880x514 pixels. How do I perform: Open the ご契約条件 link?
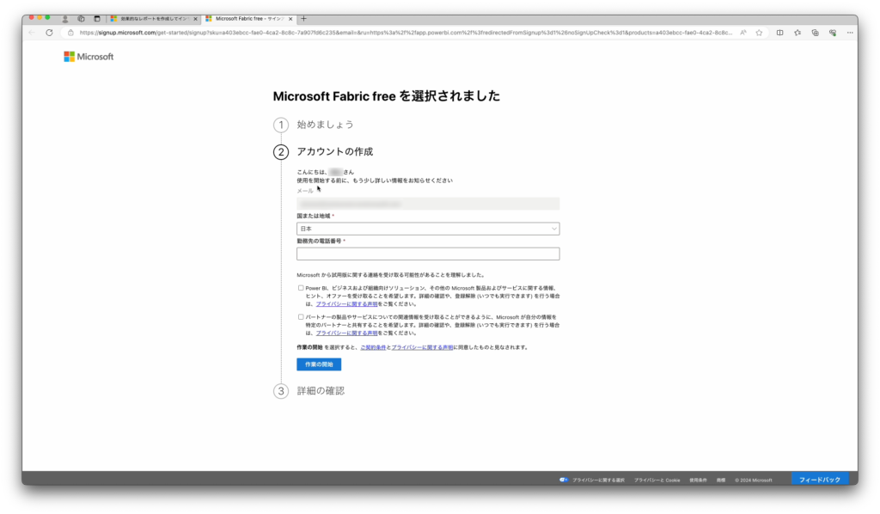tap(373, 347)
